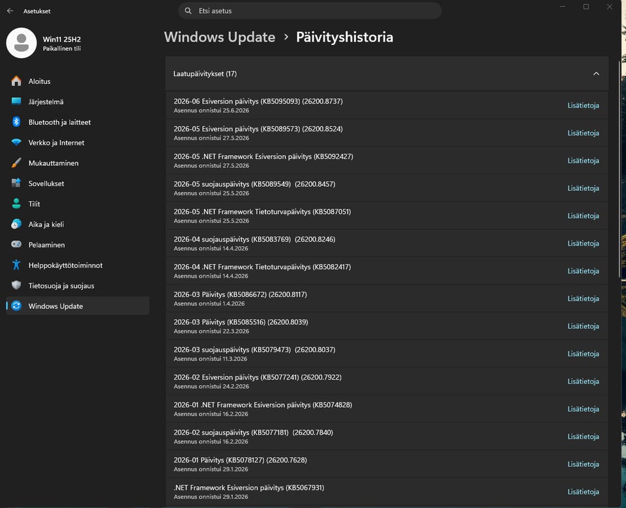Click the Bluetooth ja laitteet icon
The width and height of the screenshot is (626, 508).
tap(16, 122)
